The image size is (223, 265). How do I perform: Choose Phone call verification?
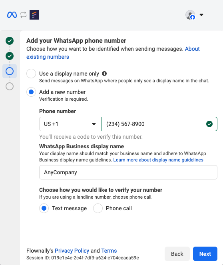(x=98, y=208)
